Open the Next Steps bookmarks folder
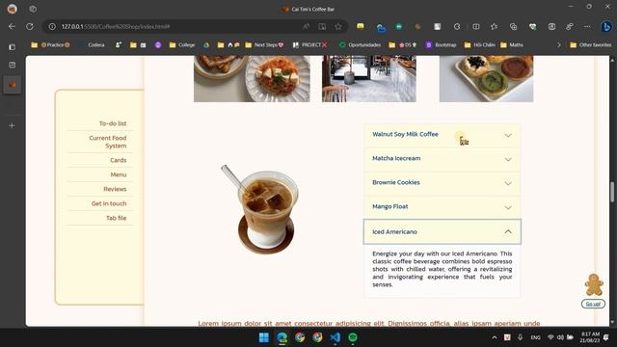 (x=264, y=45)
